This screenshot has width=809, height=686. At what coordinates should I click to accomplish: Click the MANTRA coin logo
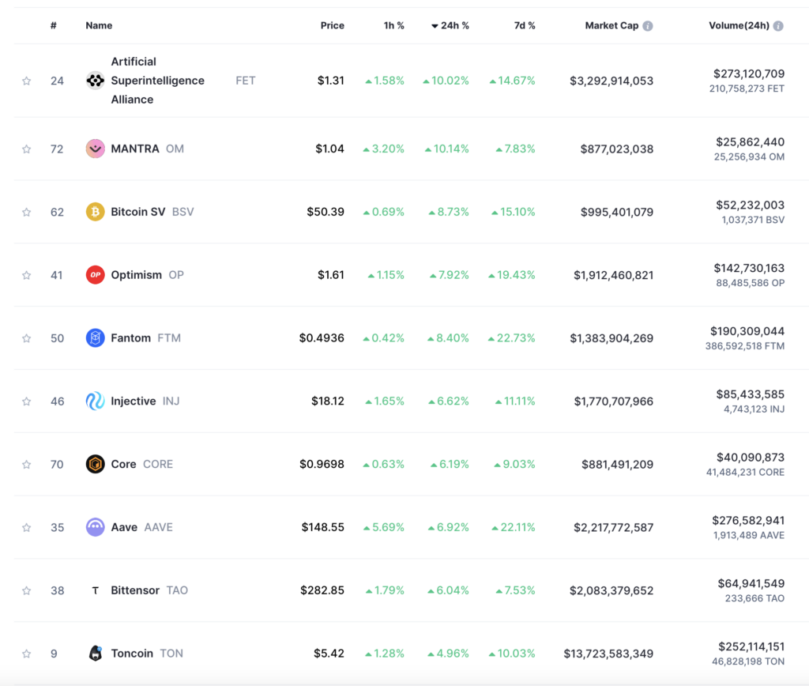click(95, 149)
